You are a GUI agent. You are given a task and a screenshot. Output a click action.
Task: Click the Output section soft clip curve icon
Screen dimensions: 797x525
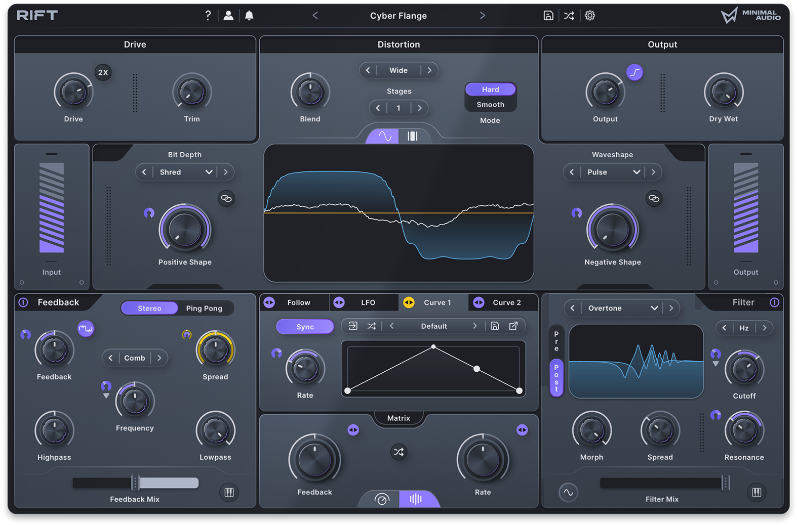coord(634,72)
